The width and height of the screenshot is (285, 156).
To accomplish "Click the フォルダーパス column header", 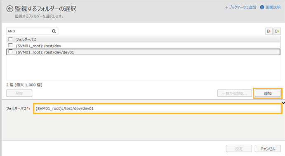I will (x=26, y=40).
